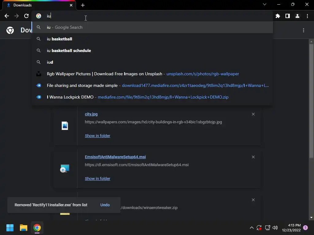Open the 'I Wanna Lockpick DEMO' suggestion
314x235 pixels.
152,97
